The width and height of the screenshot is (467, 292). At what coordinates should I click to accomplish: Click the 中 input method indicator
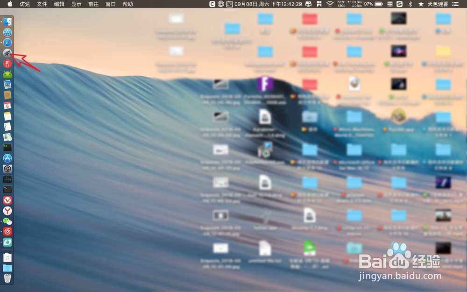(390, 4)
